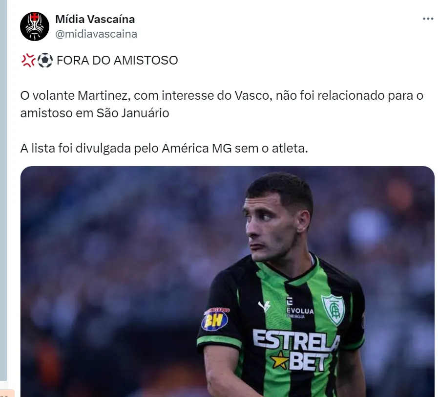
Task: Click the gray vertical strip at left edge
Action: click(x=3, y=190)
